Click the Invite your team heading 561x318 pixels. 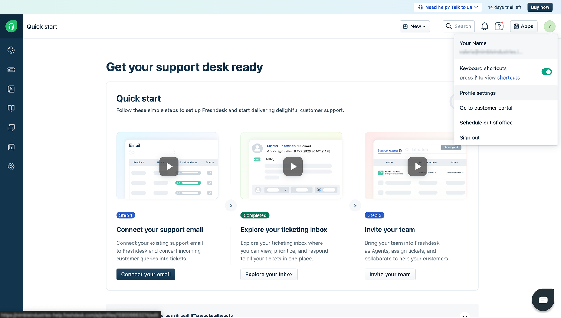click(x=390, y=230)
